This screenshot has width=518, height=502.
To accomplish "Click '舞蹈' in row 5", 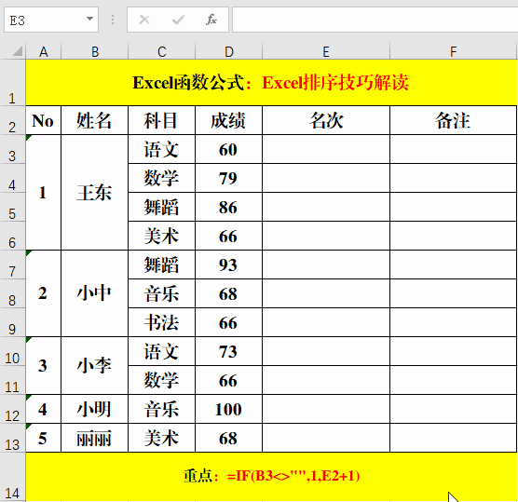I will click(161, 207).
